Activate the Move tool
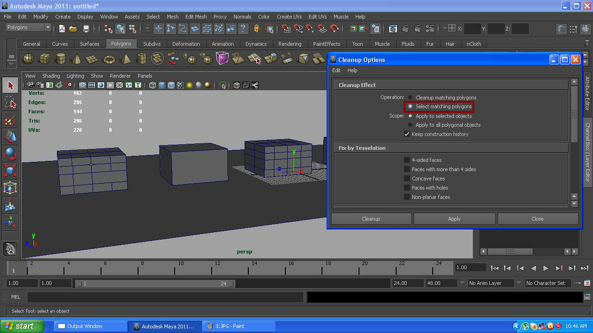This screenshot has width=593, height=333. (x=10, y=137)
